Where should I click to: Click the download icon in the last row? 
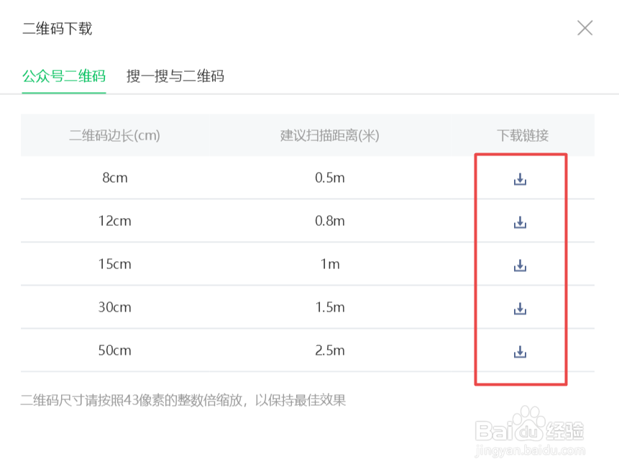pyautogui.click(x=520, y=350)
